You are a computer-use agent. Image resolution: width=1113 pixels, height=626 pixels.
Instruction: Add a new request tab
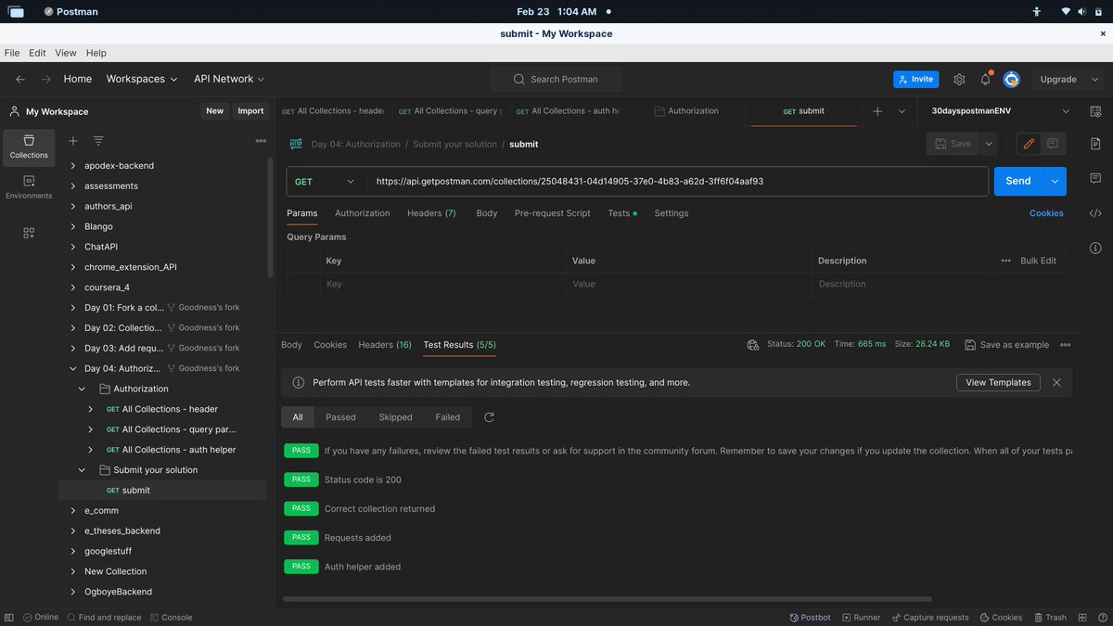[877, 110]
